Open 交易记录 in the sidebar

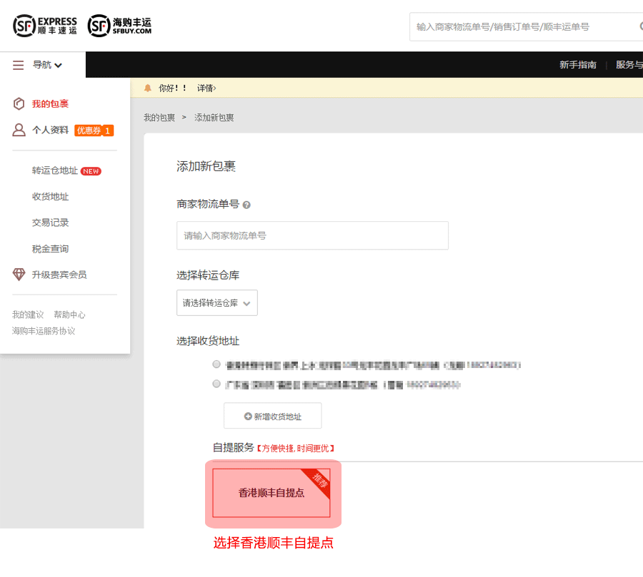(x=50, y=223)
